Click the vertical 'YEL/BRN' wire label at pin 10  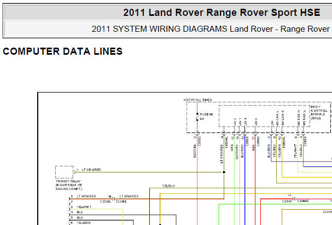[279, 151]
